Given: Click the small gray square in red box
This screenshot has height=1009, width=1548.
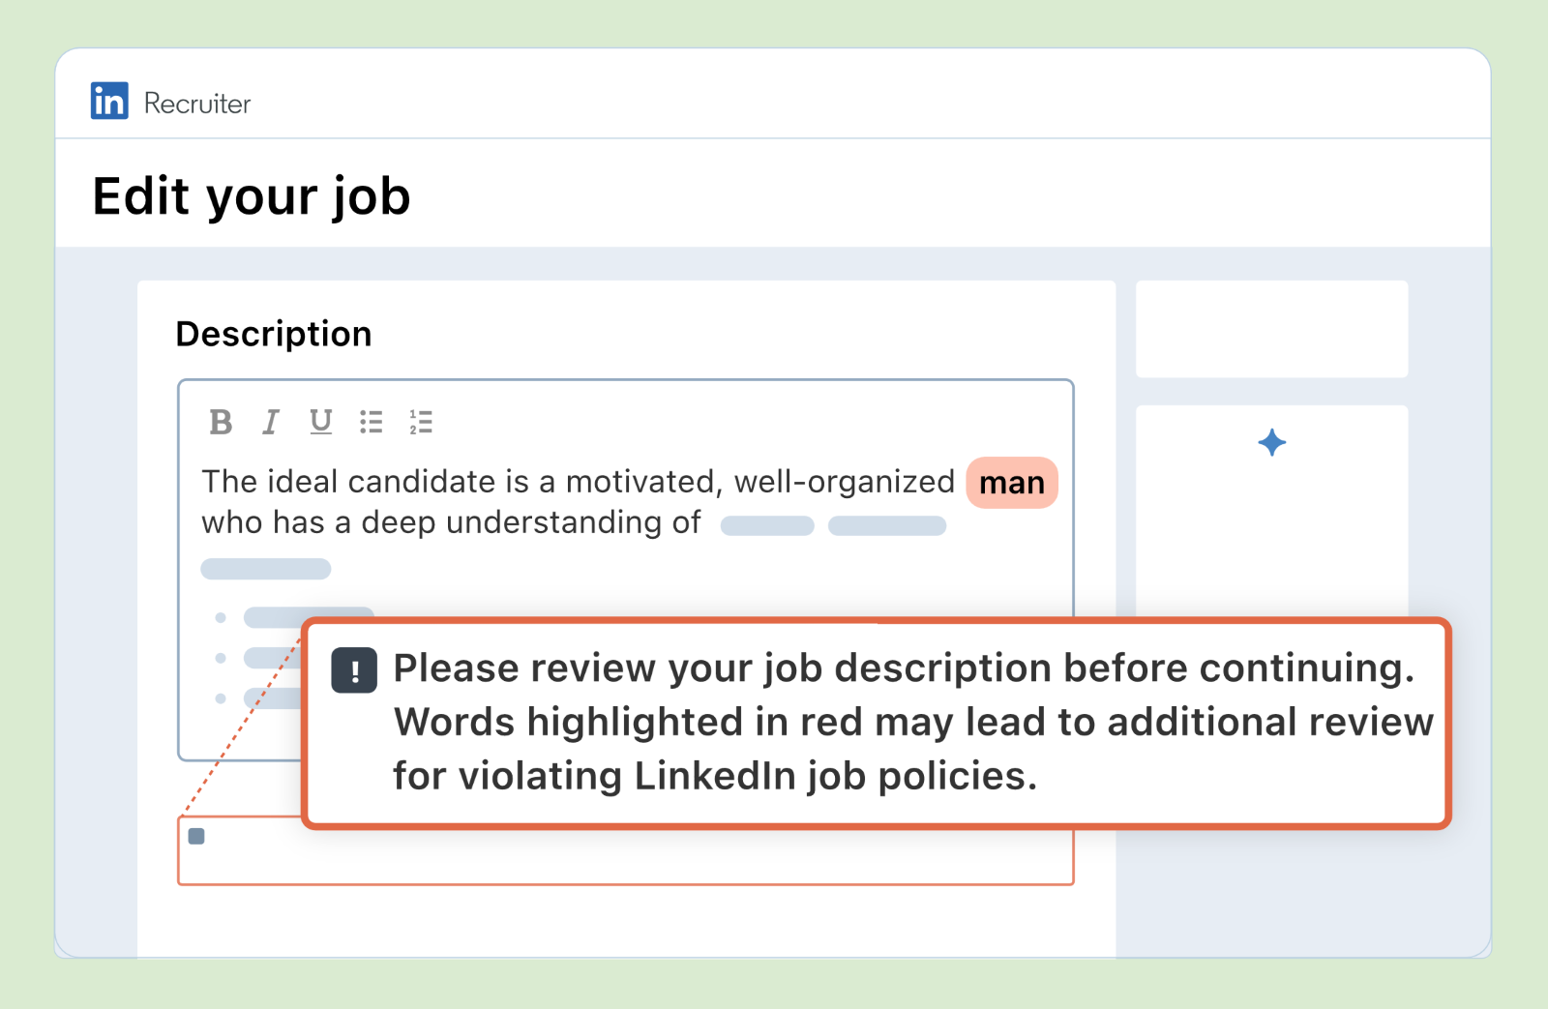Looking at the screenshot, I should pos(196,836).
